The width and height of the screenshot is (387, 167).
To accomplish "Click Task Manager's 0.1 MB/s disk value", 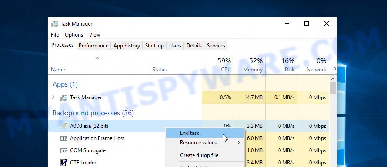I will pyautogui.click(x=284, y=97).
